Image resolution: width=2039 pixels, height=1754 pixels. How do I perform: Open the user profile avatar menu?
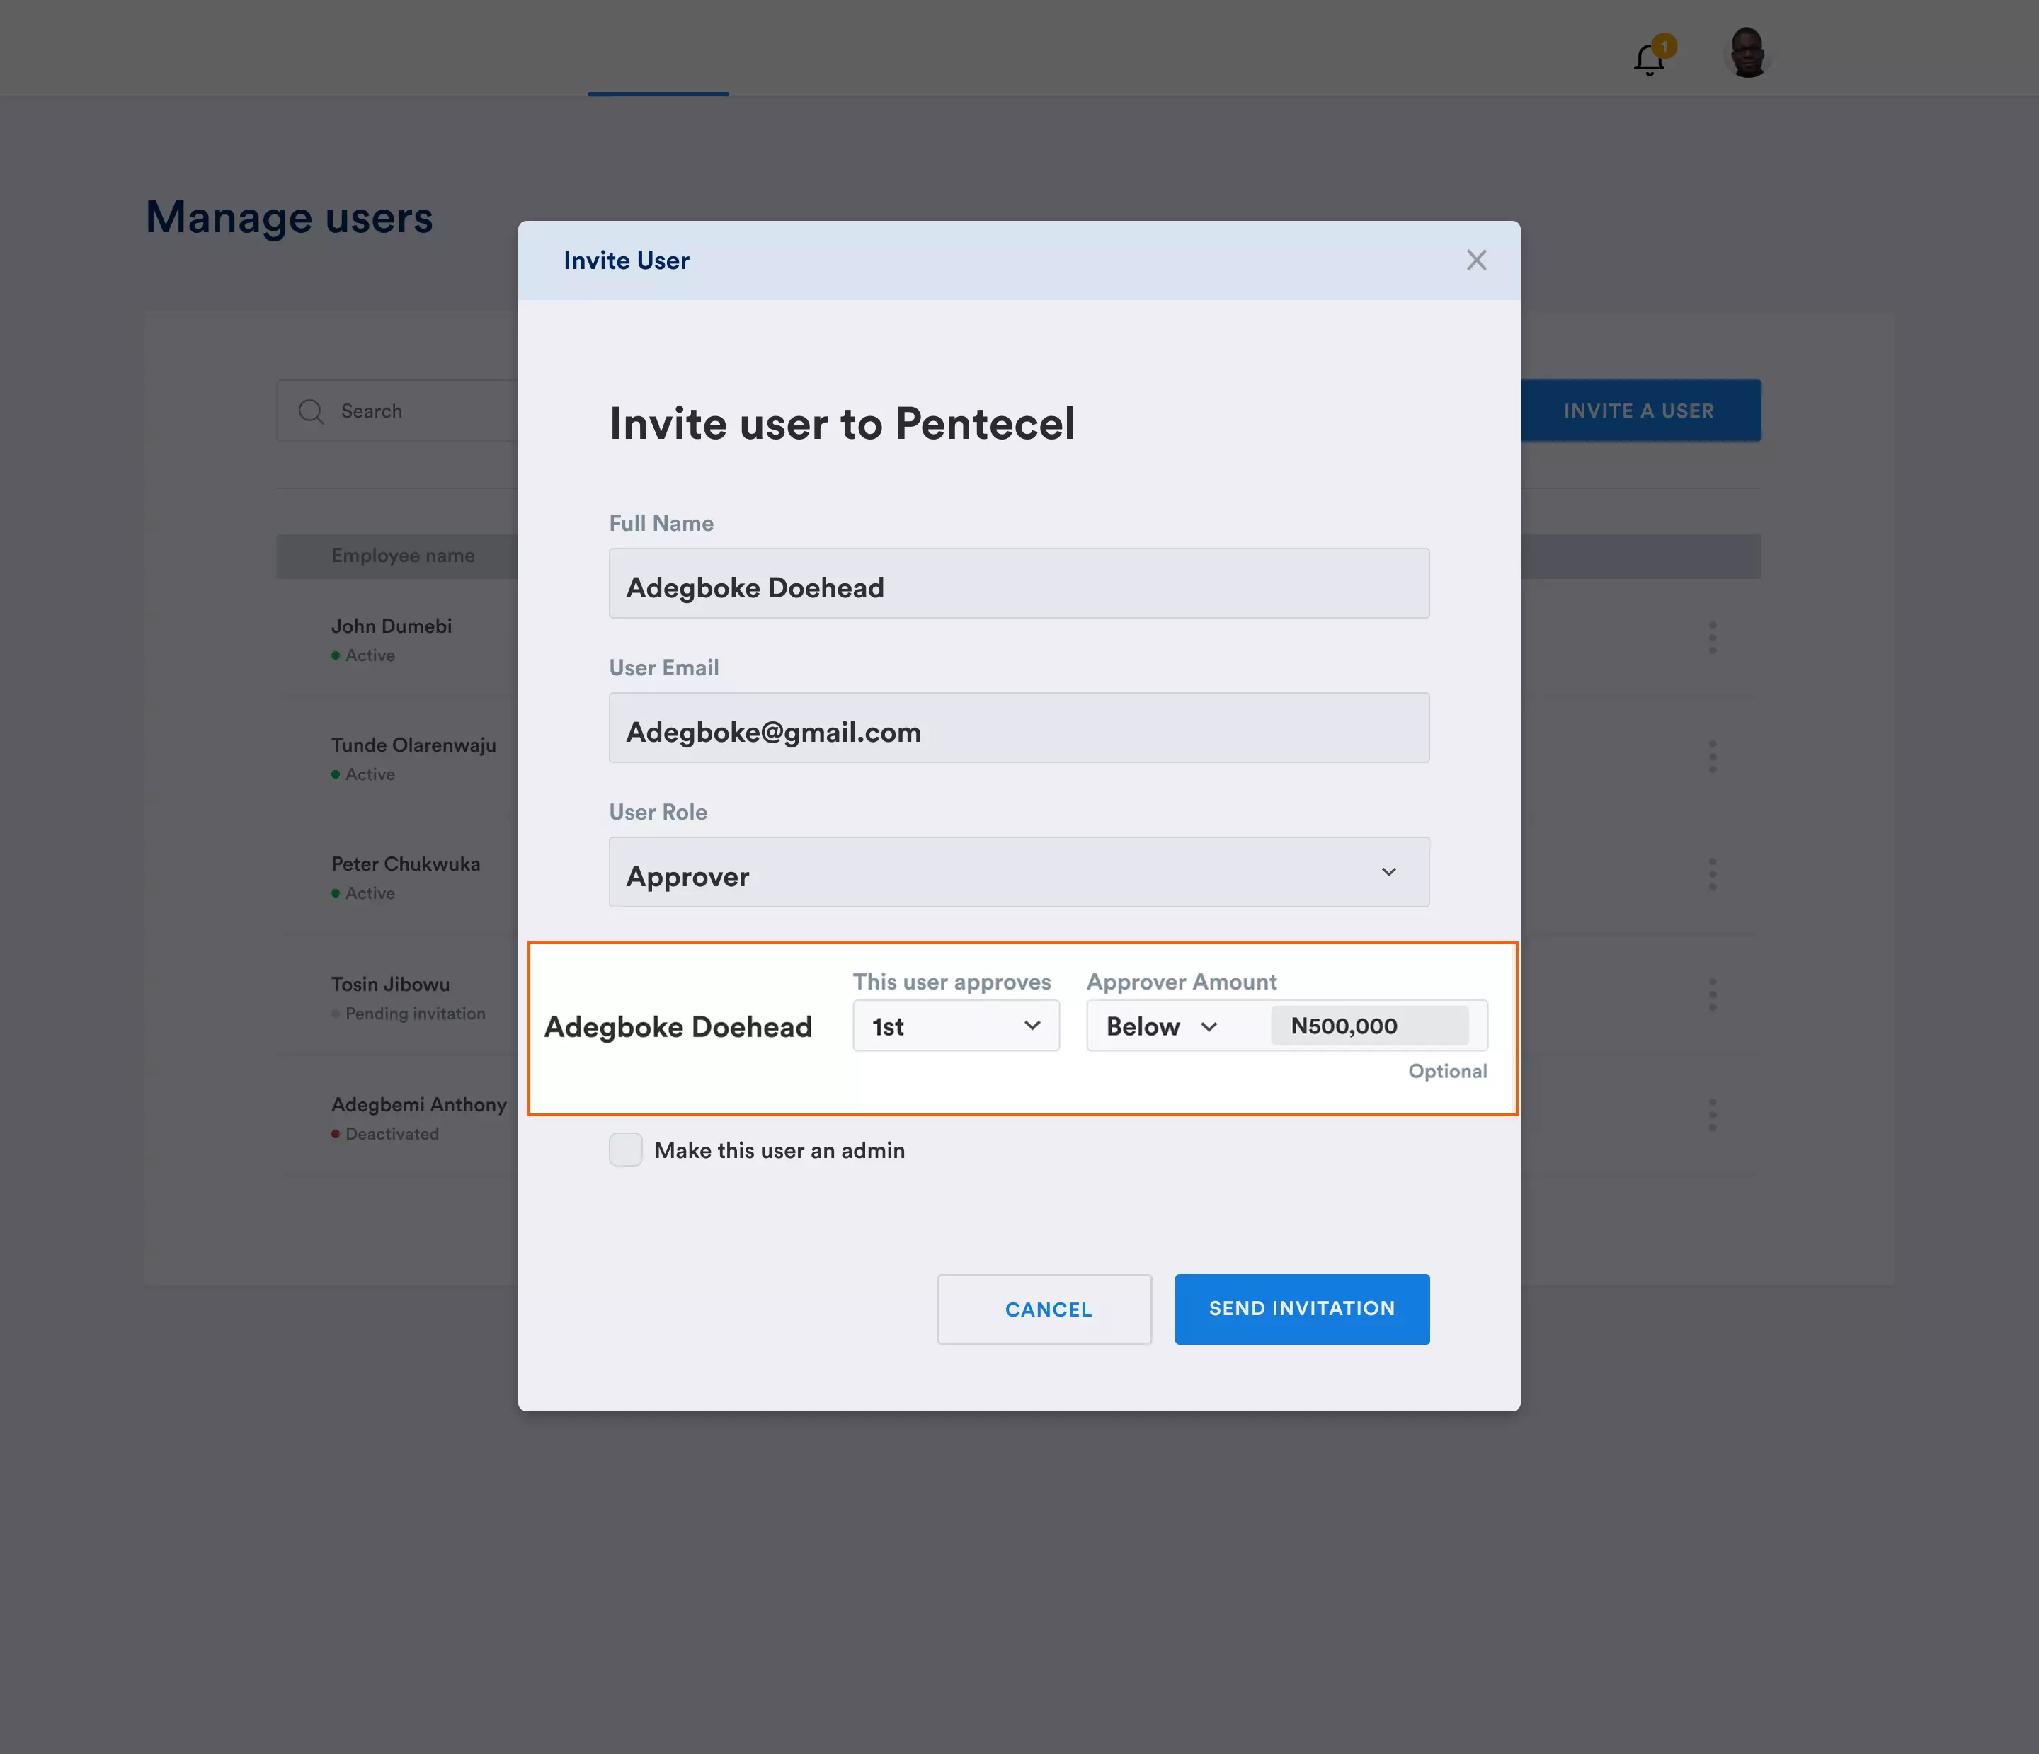pos(1748,52)
